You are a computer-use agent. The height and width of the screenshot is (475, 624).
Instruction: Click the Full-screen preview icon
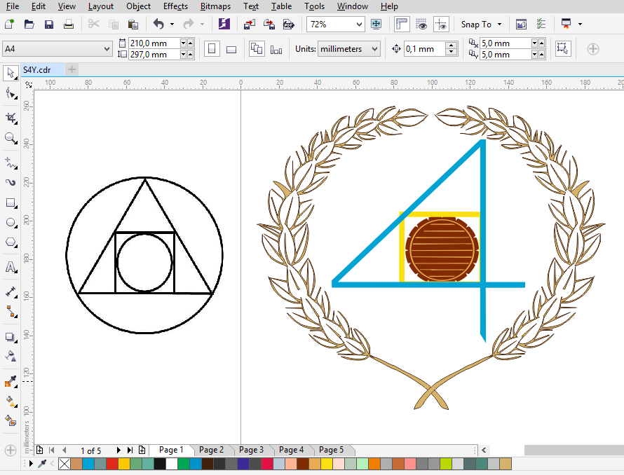[x=376, y=25]
